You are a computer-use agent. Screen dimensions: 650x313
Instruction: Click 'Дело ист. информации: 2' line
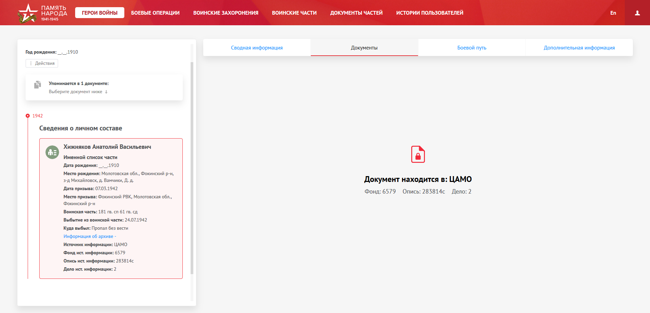[x=90, y=269]
